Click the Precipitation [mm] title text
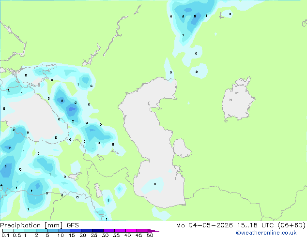This screenshot has width=307, height=237. [x=31, y=225]
